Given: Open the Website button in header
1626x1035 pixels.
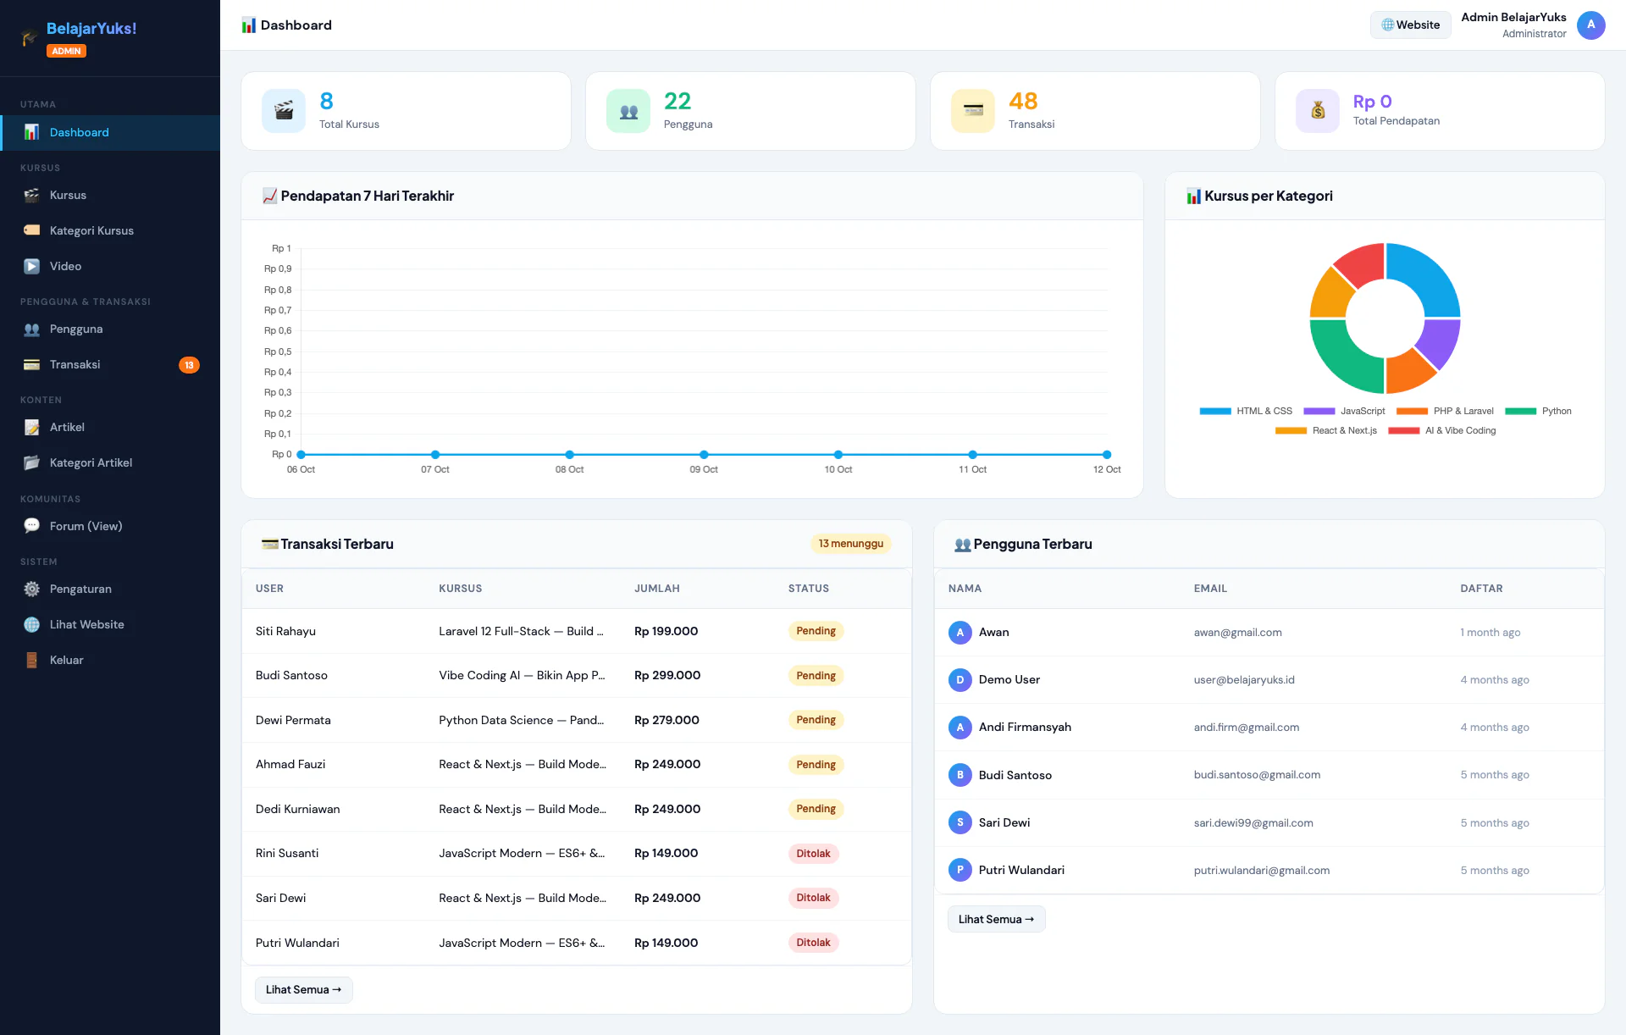Looking at the screenshot, I should (x=1410, y=25).
